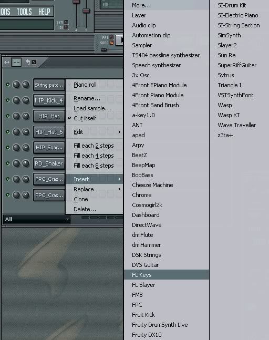Click the dashed pattern length icon
This screenshot has width=269, height=340.
click(x=16, y=63)
